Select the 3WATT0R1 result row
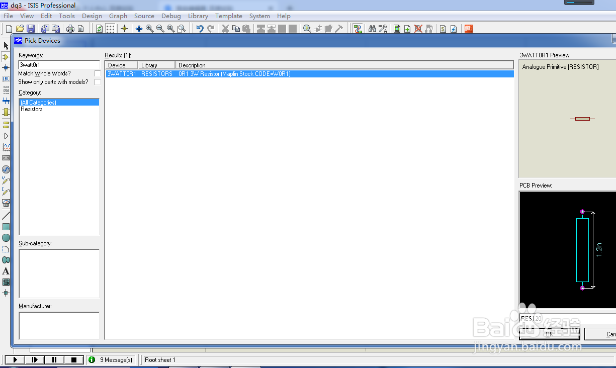 (309, 74)
